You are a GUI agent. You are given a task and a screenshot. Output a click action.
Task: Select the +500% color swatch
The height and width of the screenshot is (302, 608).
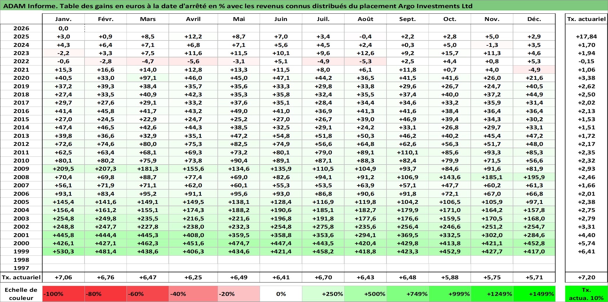click(x=365, y=294)
